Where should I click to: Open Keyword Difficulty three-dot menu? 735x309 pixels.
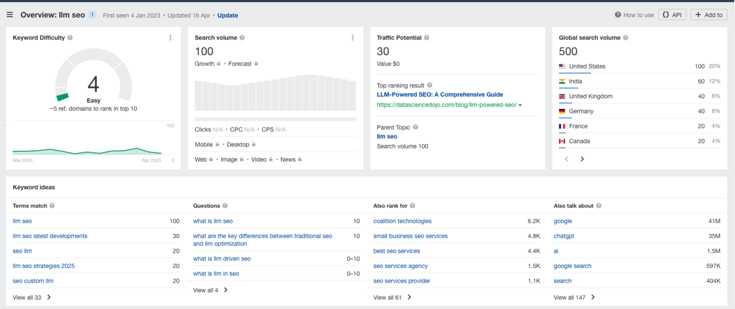[170, 38]
